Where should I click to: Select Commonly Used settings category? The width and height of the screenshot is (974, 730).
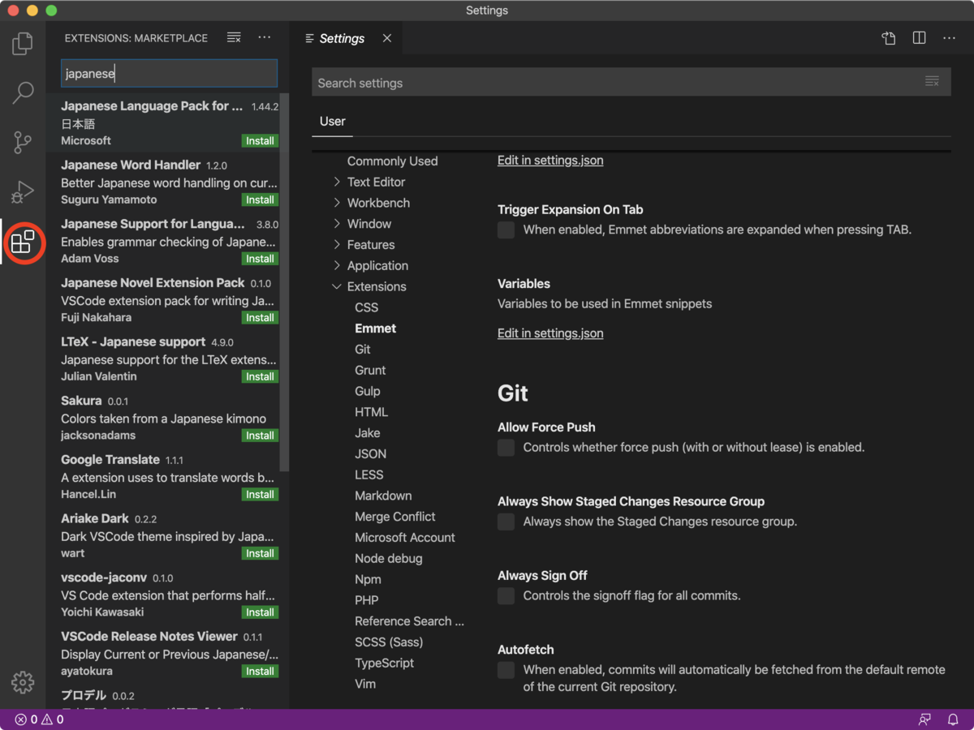pos(392,161)
